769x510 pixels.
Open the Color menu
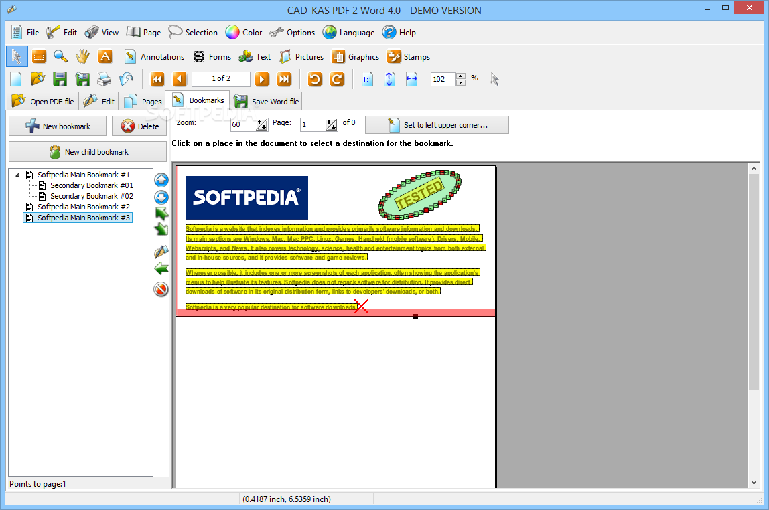244,33
